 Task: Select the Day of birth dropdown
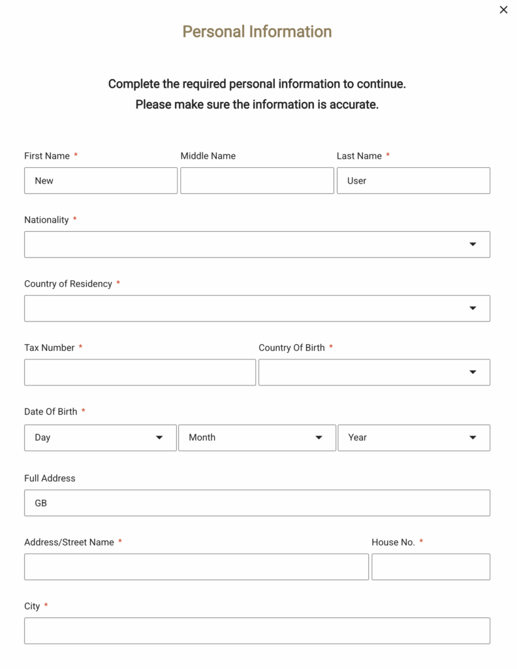coord(91,438)
